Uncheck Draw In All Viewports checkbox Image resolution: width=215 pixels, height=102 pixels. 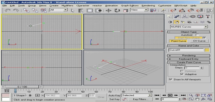tap(171, 80)
